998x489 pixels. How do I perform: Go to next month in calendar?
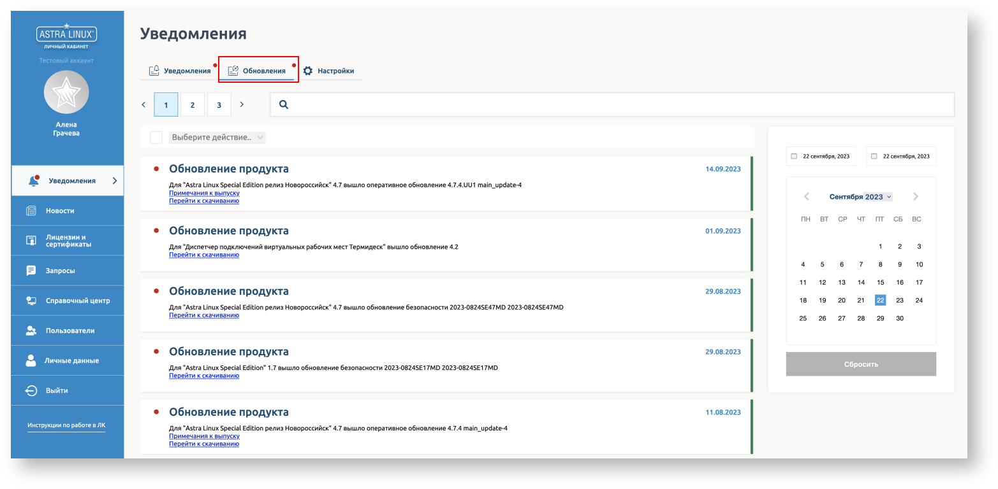tap(916, 197)
